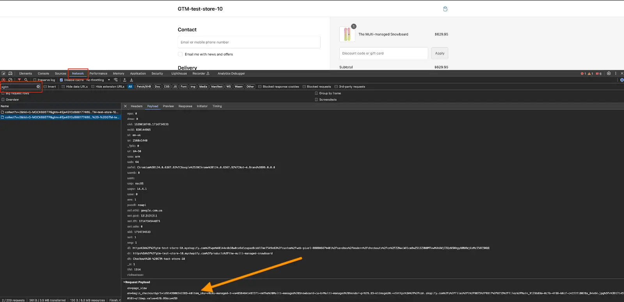The image size is (624, 302).
Task: Open the network search magnifier
Action: point(26,80)
